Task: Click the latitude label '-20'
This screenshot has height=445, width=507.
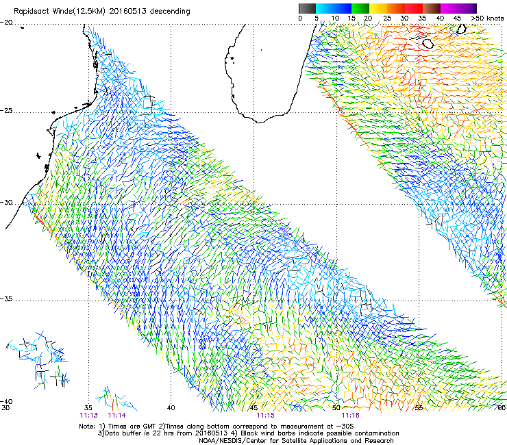Action: pyautogui.click(x=6, y=23)
